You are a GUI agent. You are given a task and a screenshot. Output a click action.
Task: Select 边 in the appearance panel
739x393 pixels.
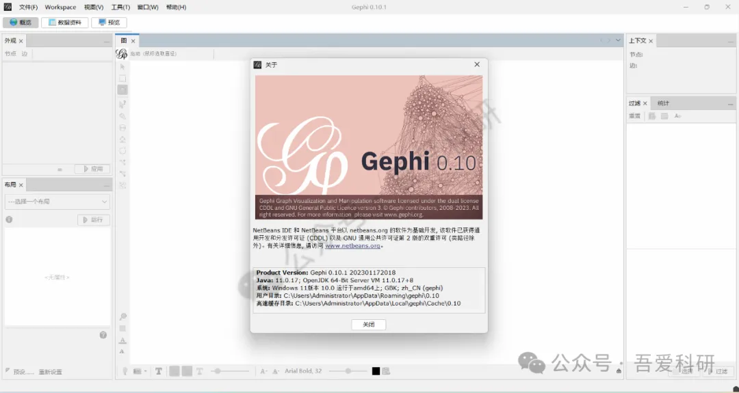point(25,54)
